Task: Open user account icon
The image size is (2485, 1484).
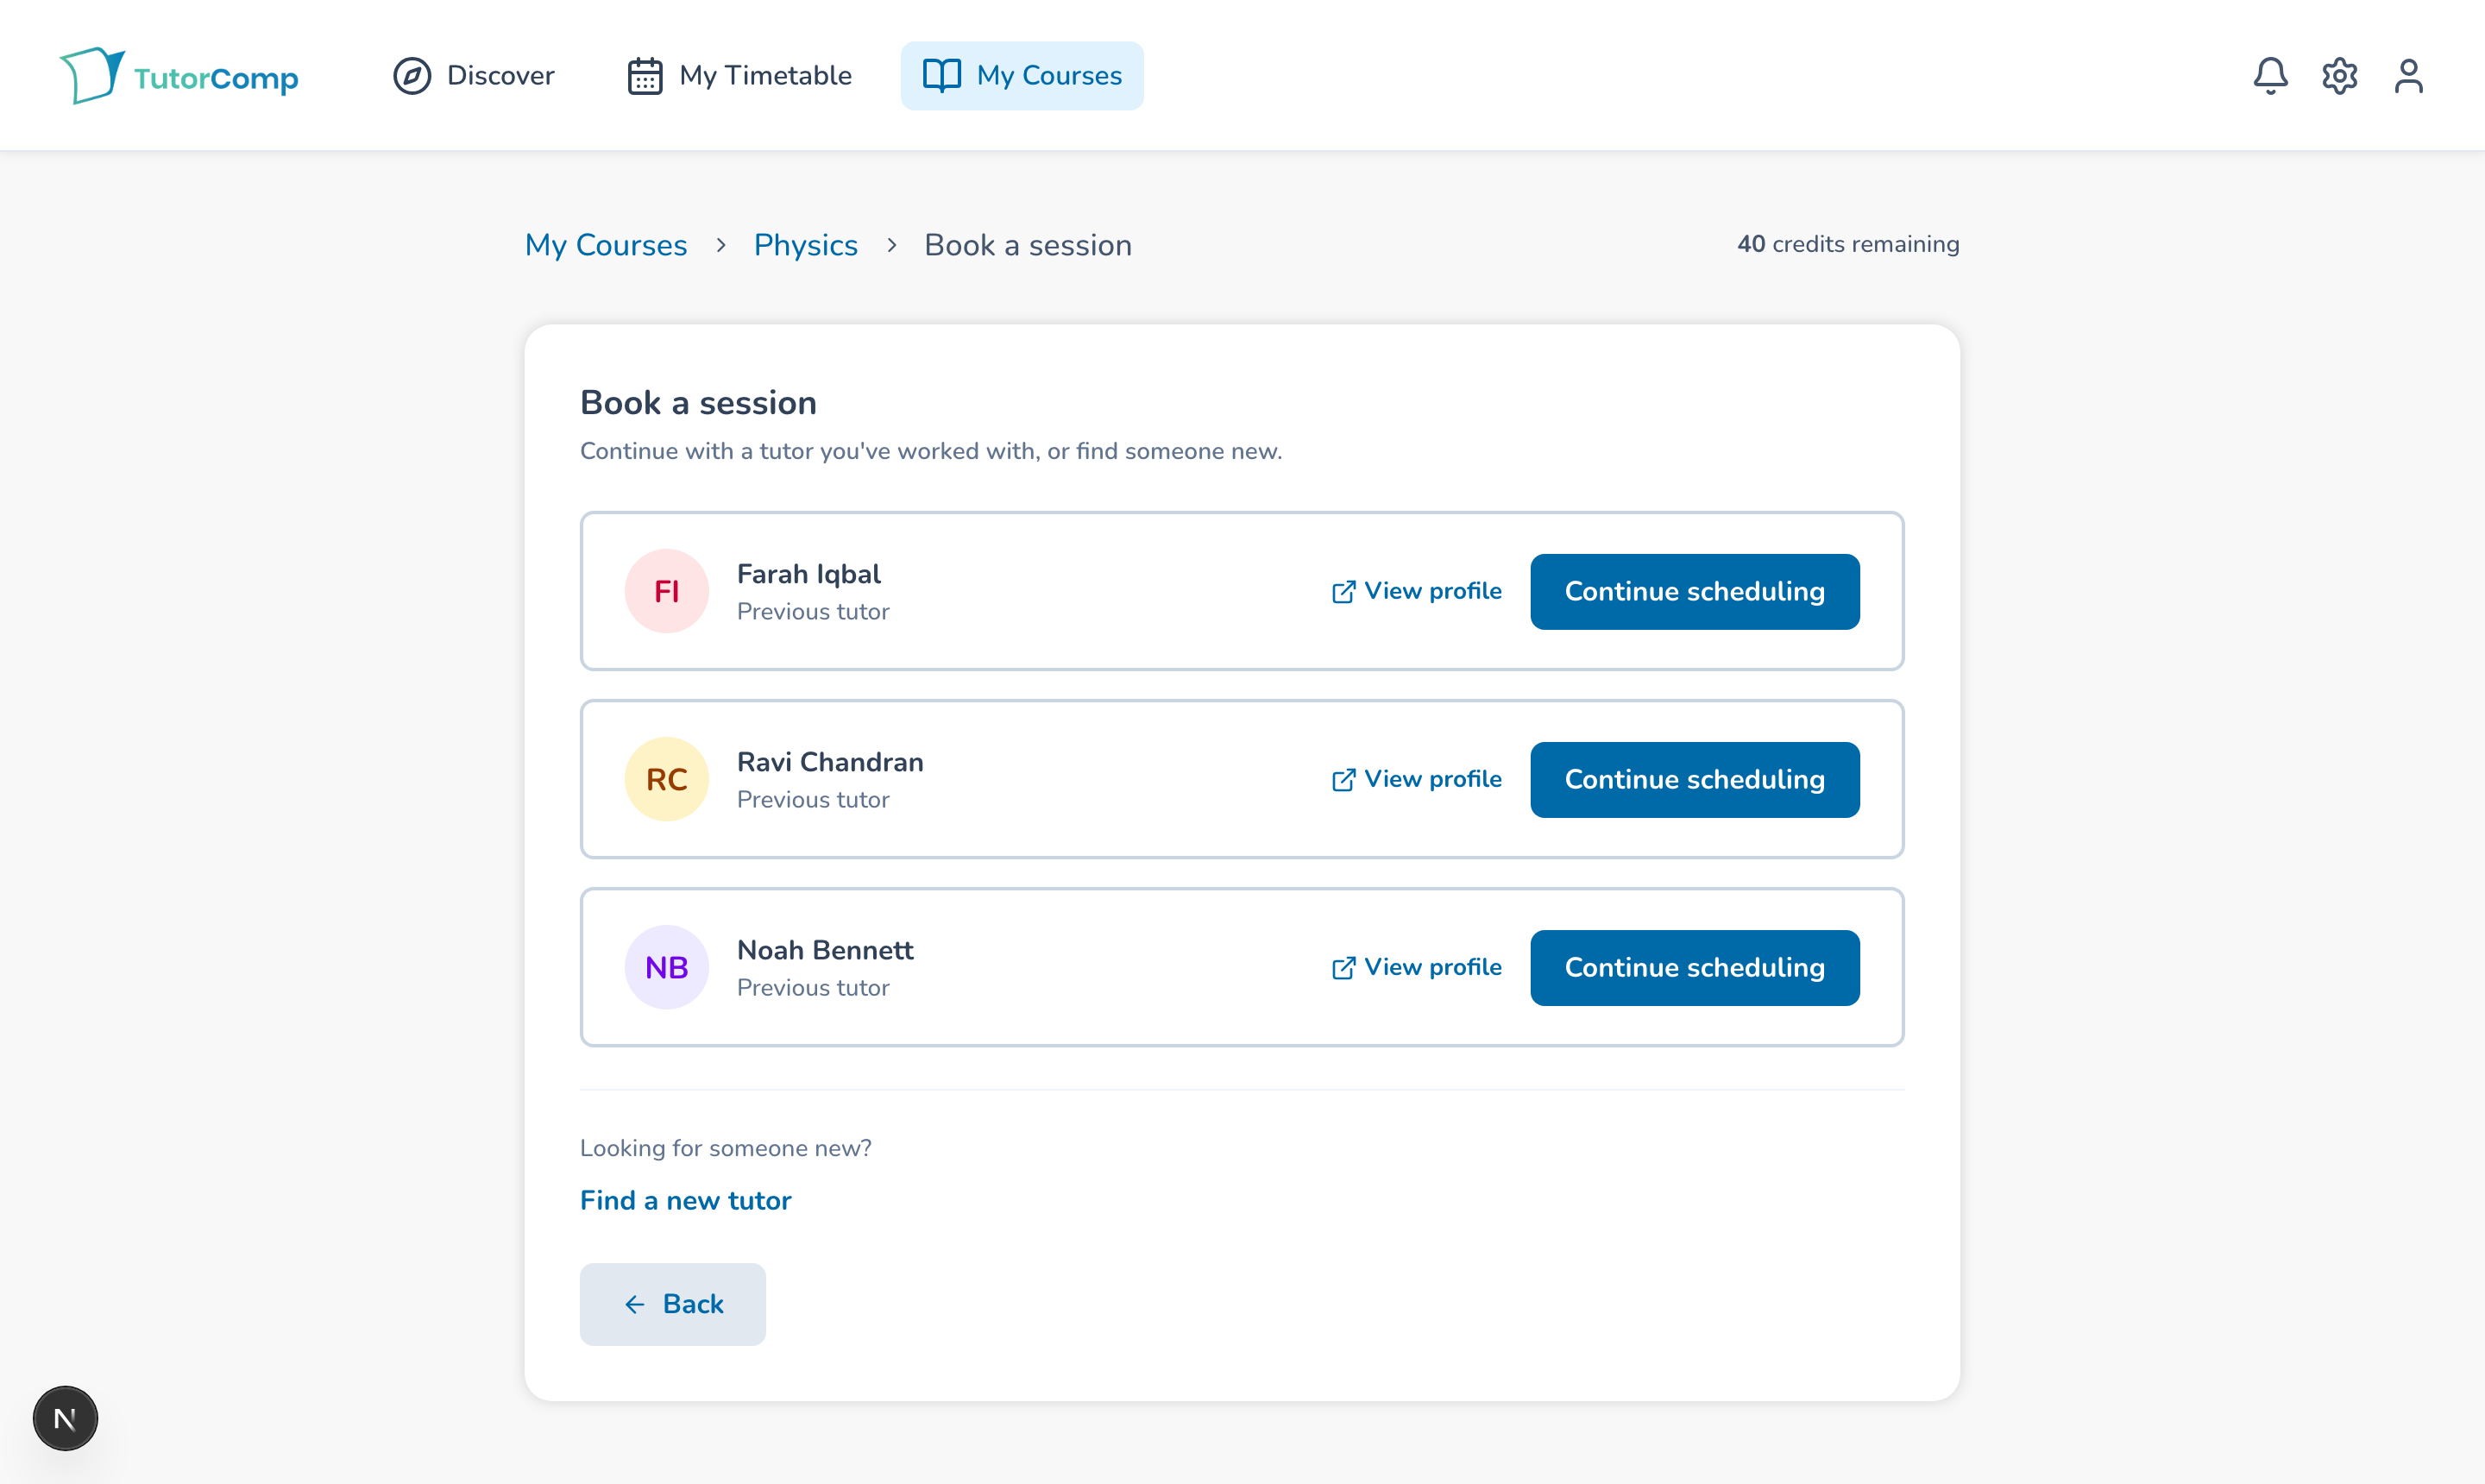Action: pos(2408,76)
